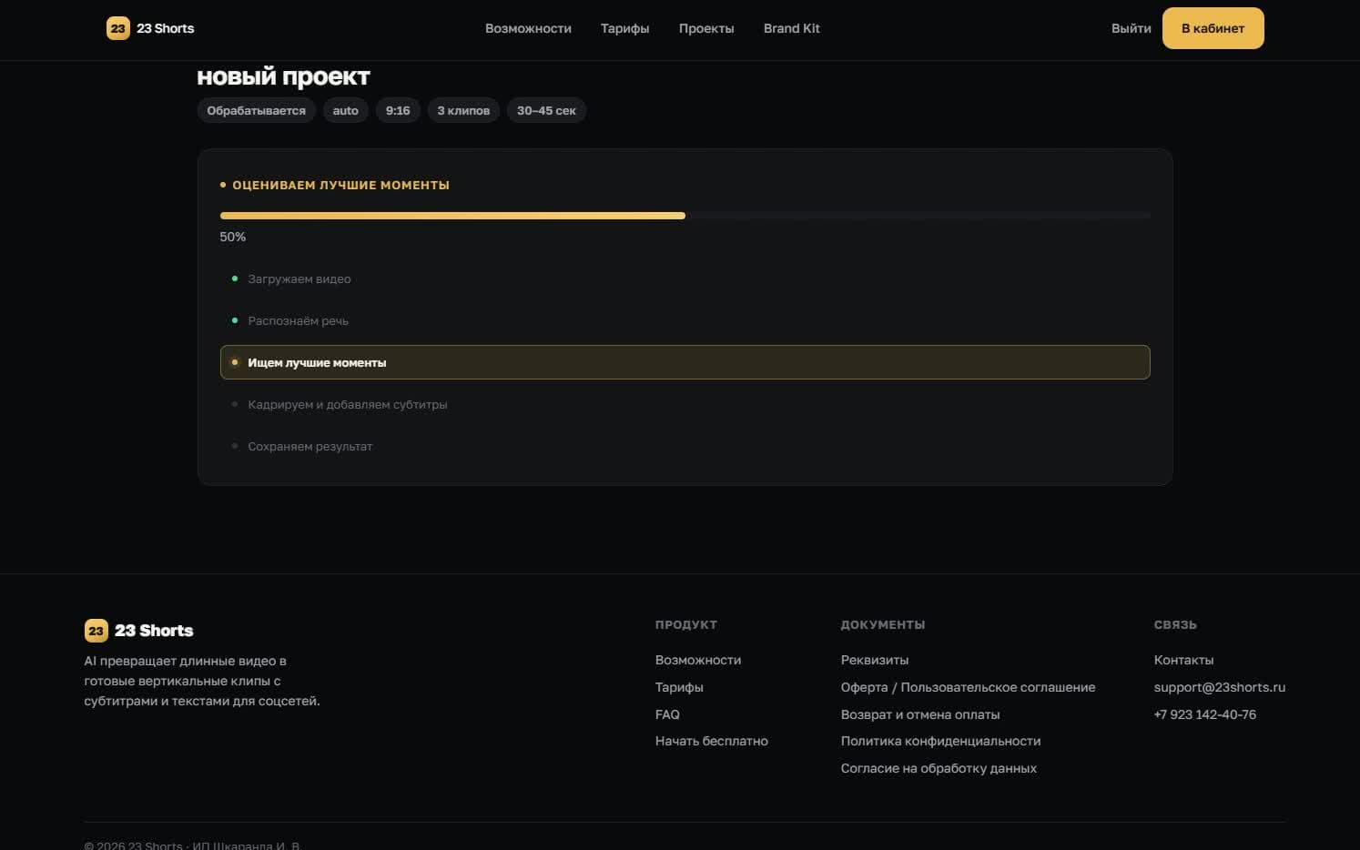Viewport: 1360px width, 850px height.
Task: Click the Обрабатывается status badge
Action: (256, 110)
